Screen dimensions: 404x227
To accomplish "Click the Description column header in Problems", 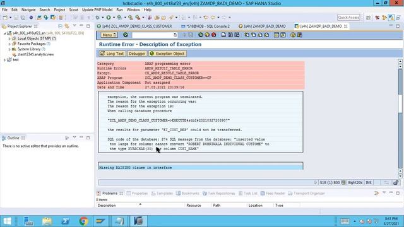I will tap(141, 206).
